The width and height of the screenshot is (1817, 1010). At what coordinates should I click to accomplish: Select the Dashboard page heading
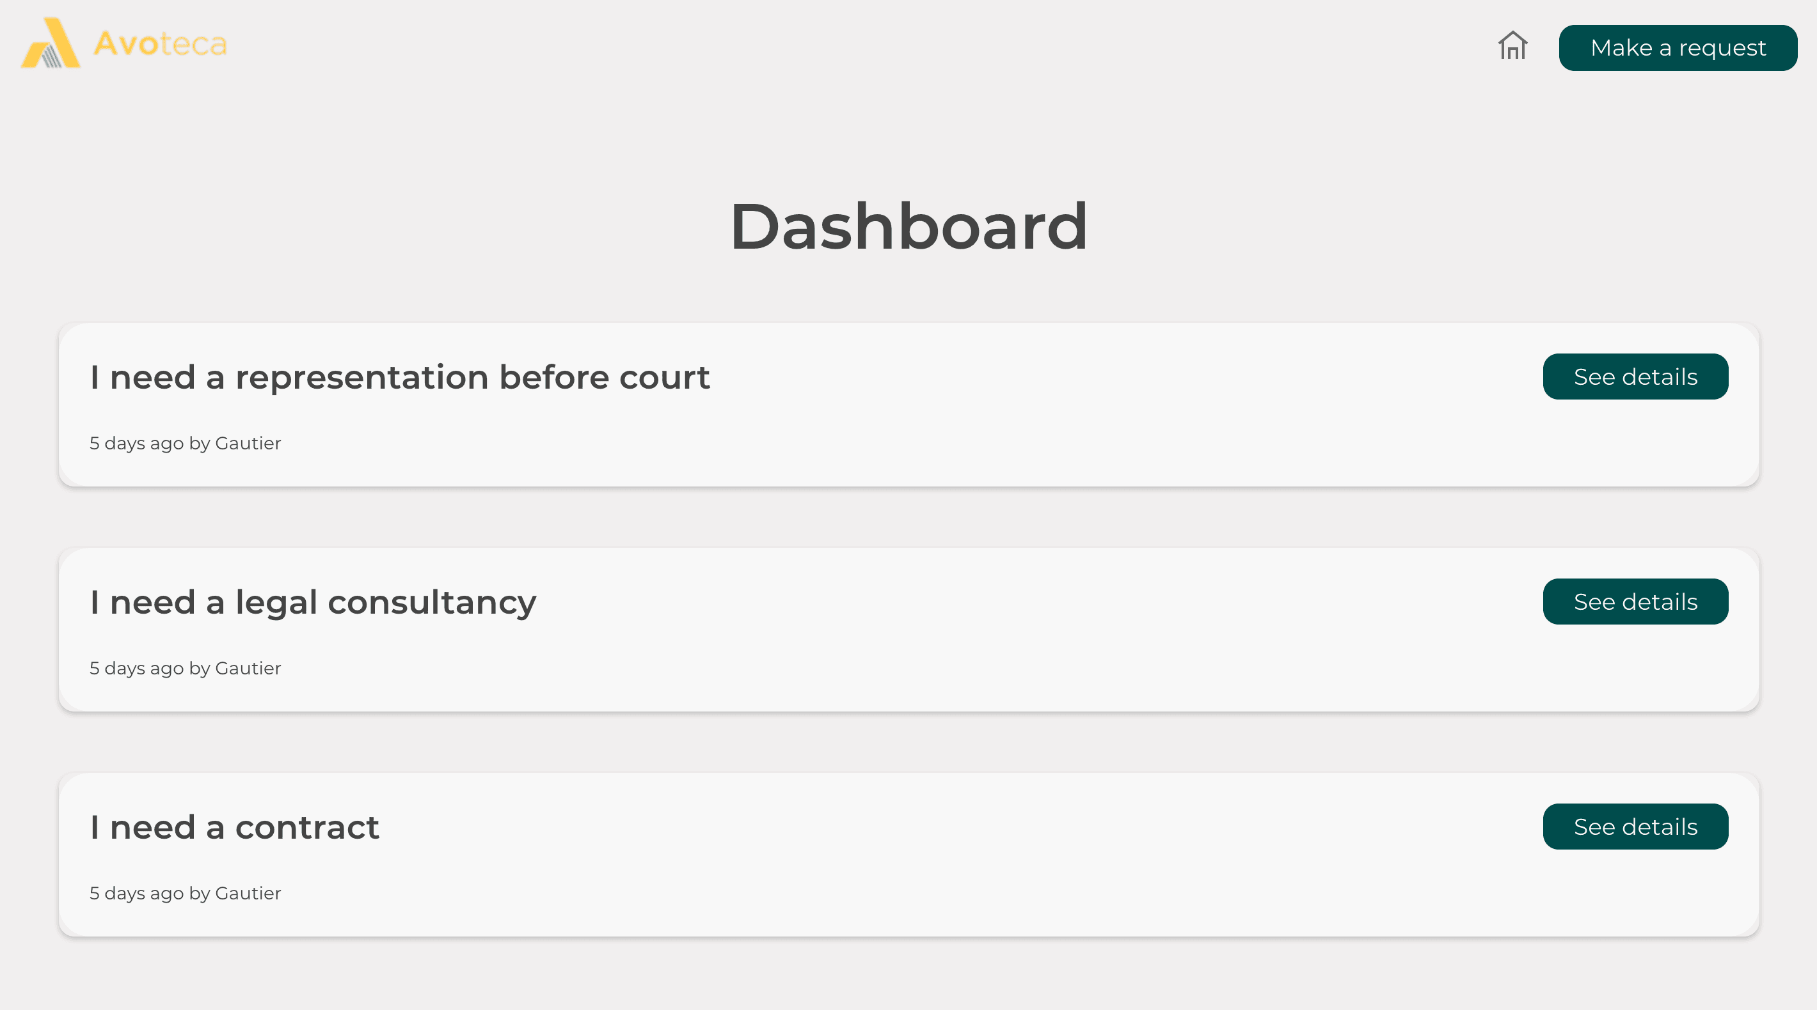pyautogui.click(x=908, y=226)
